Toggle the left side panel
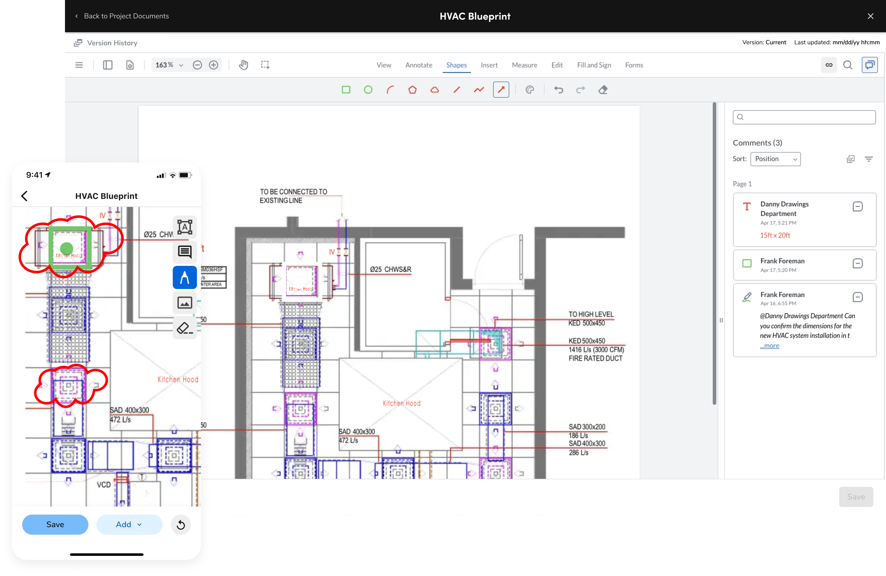Image resolution: width=886 pixels, height=576 pixels. pyautogui.click(x=108, y=65)
